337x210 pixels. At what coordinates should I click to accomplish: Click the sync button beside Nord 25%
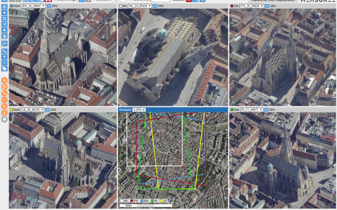[x=48, y=110]
